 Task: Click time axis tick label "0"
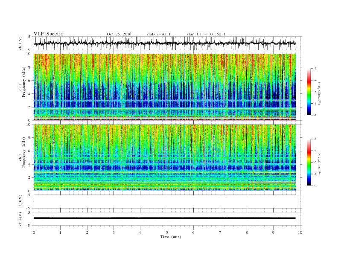(34, 232)
